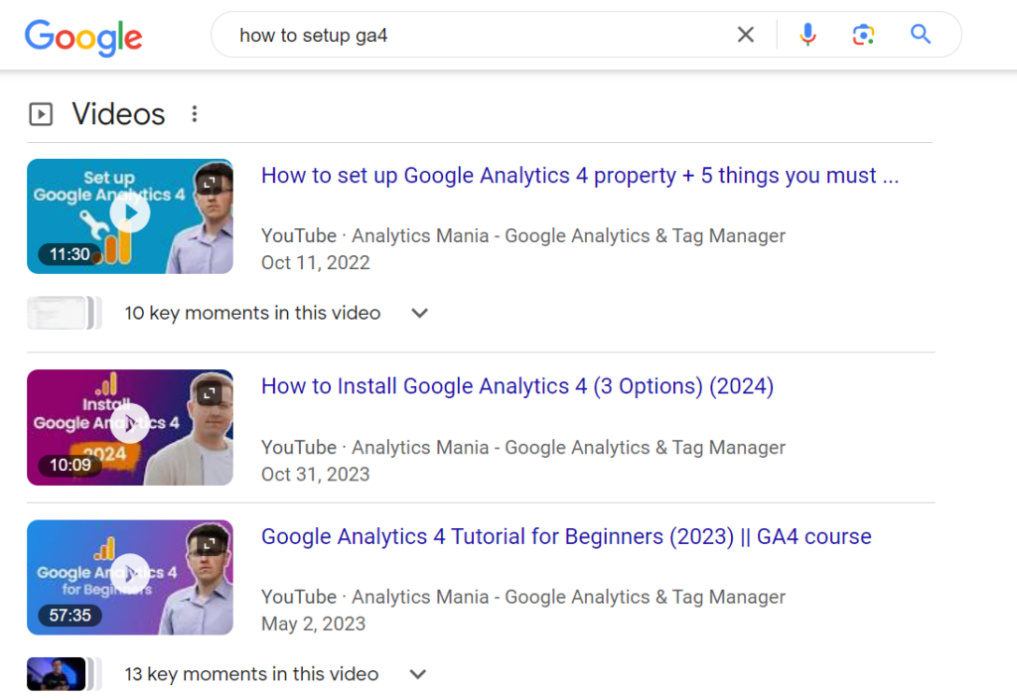Screen dimensions: 1017x700
Task: Click the Videos section play icon
Action: tap(41, 115)
